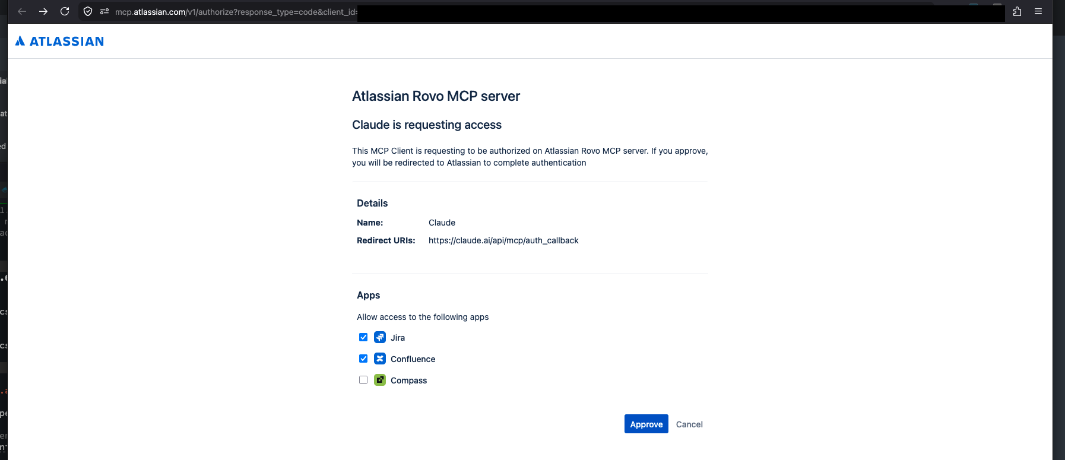
Task: Enable the Compass access checkbox
Action: pos(363,380)
